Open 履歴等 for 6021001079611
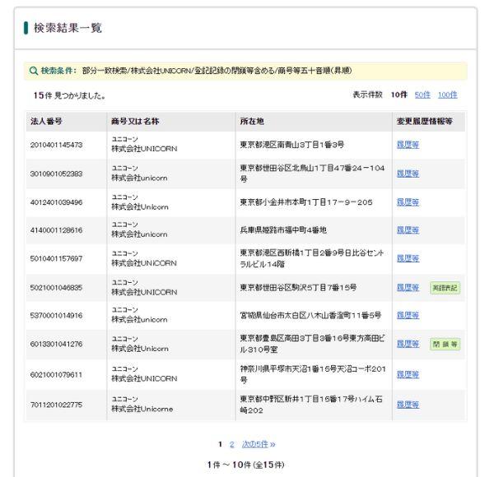Image resolution: width=494 pixels, height=477 pixels. point(408,375)
